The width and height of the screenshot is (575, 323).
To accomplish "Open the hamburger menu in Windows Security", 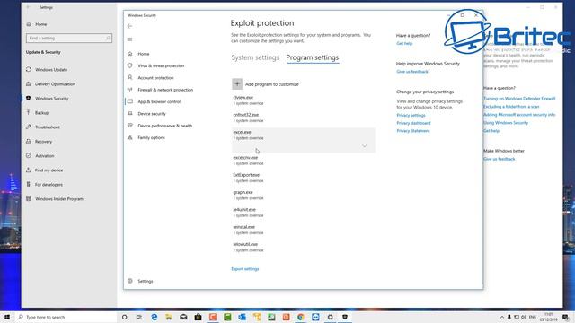I will 129,39.
